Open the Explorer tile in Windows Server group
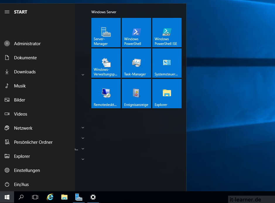Image resolution: width=275 pixels, height=203 pixels. tap(167, 94)
